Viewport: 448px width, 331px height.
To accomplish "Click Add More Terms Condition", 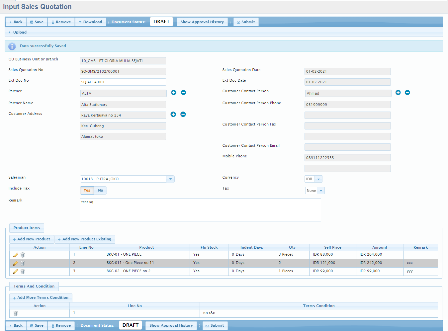I will (41, 297).
